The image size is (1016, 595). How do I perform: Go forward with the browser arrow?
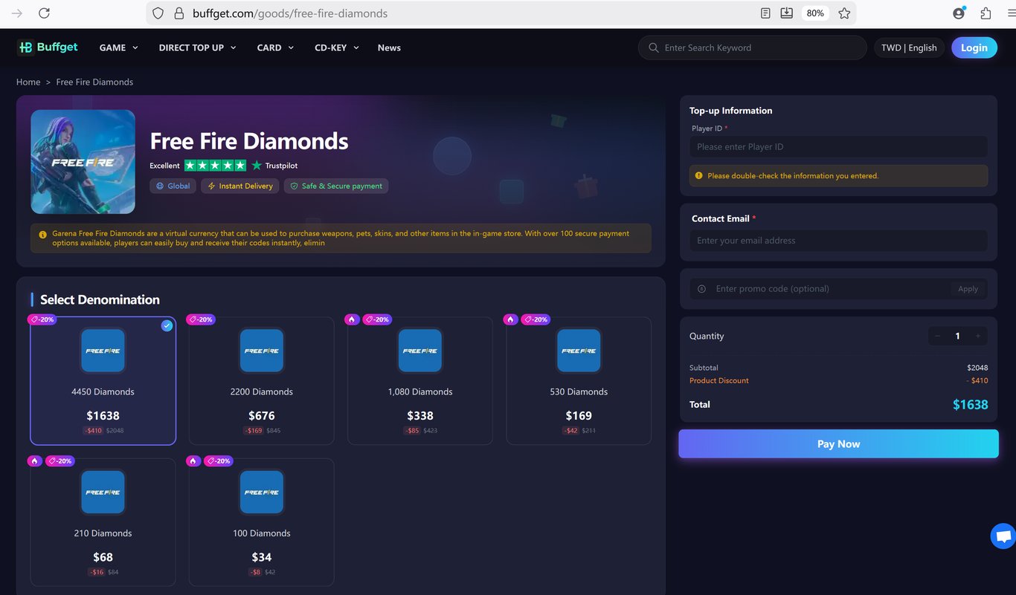pos(17,13)
